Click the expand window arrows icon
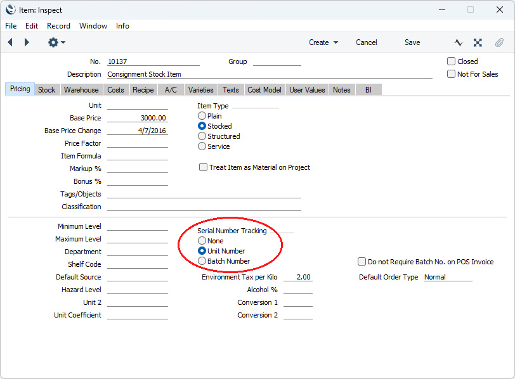This screenshot has width=515, height=379. (478, 42)
